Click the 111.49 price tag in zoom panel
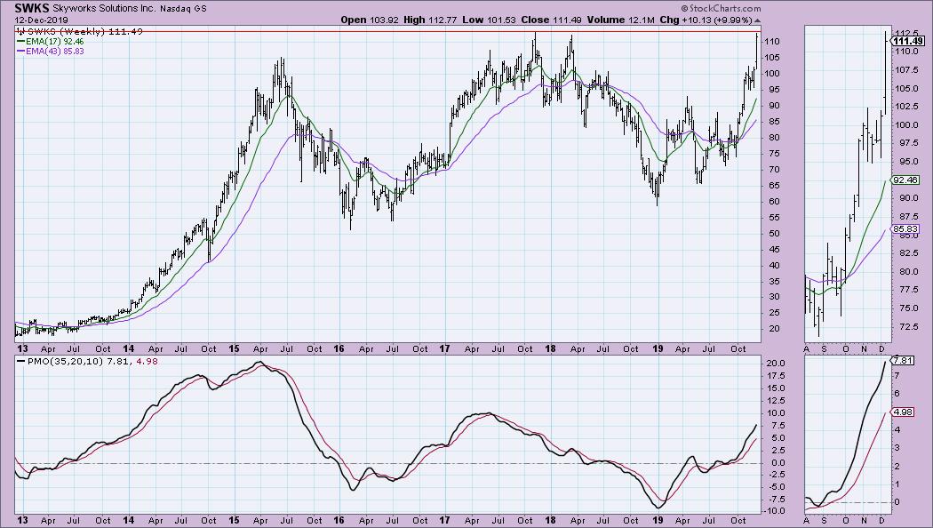This screenshot has width=933, height=528. pos(908,41)
